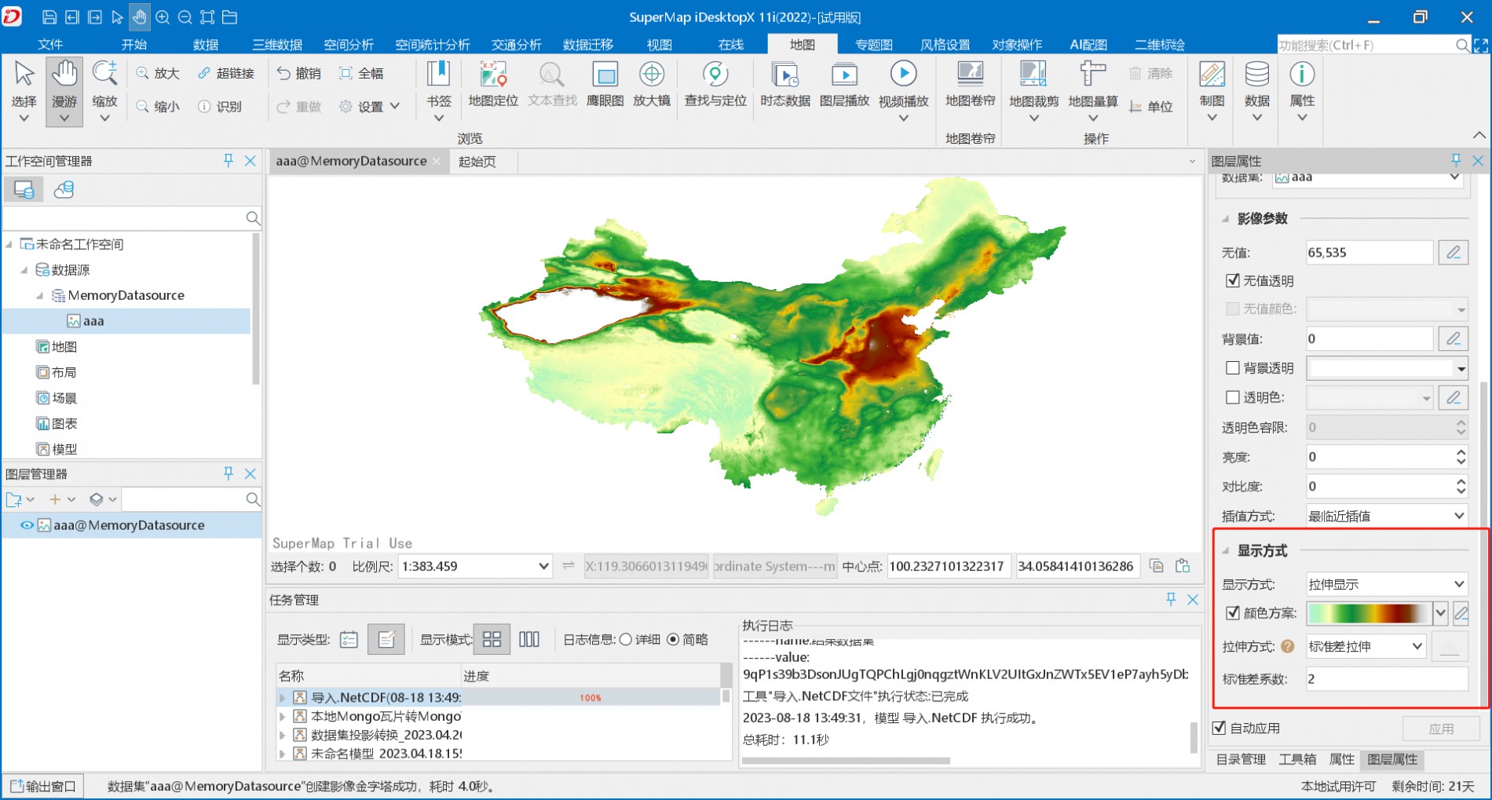Click 单位 unit button
1492x800 pixels.
click(x=1151, y=106)
